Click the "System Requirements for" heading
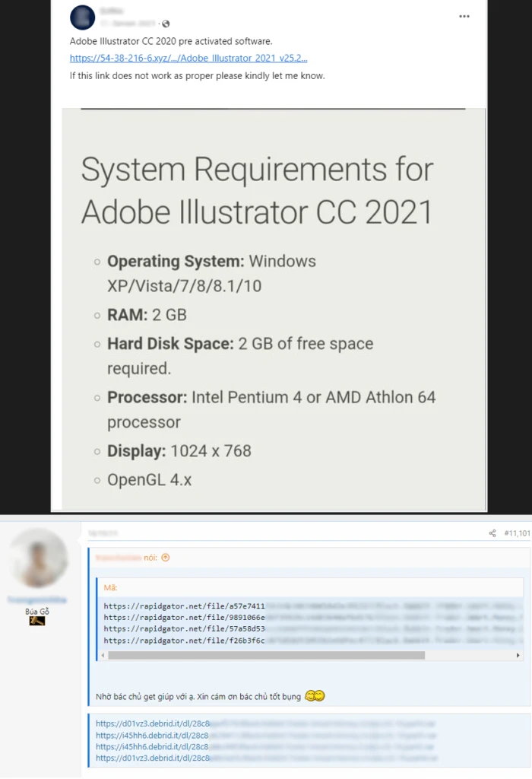The height and width of the screenshot is (779, 532). (257, 169)
